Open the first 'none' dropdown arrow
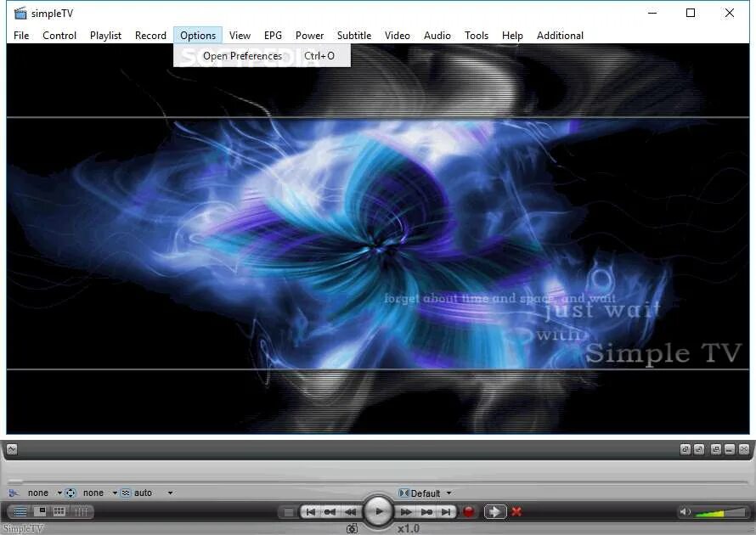 (59, 493)
